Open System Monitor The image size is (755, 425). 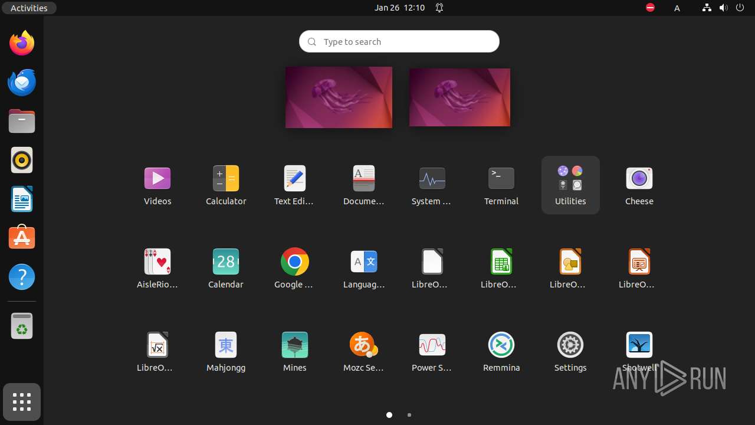432,185
